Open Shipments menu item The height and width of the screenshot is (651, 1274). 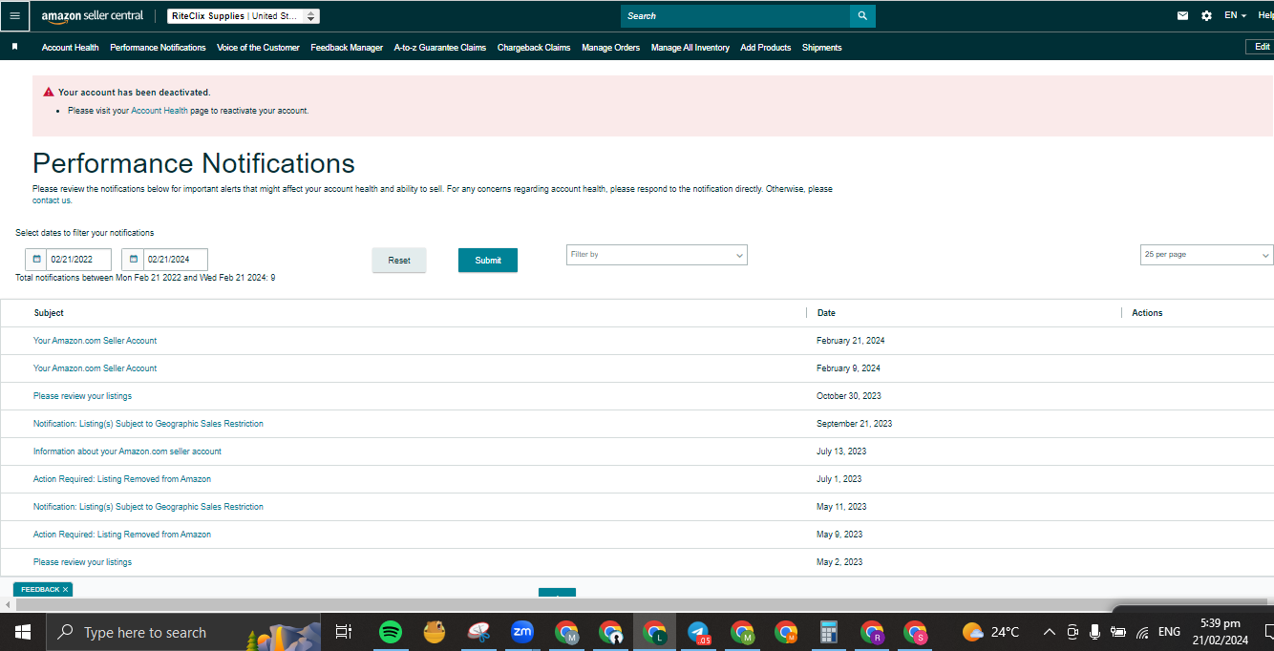pyautogui.click(x=822, y=48)
